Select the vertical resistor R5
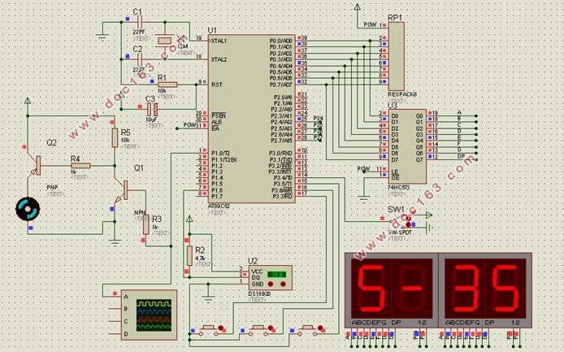Screen dimensions: 564x352 point(115,137)
